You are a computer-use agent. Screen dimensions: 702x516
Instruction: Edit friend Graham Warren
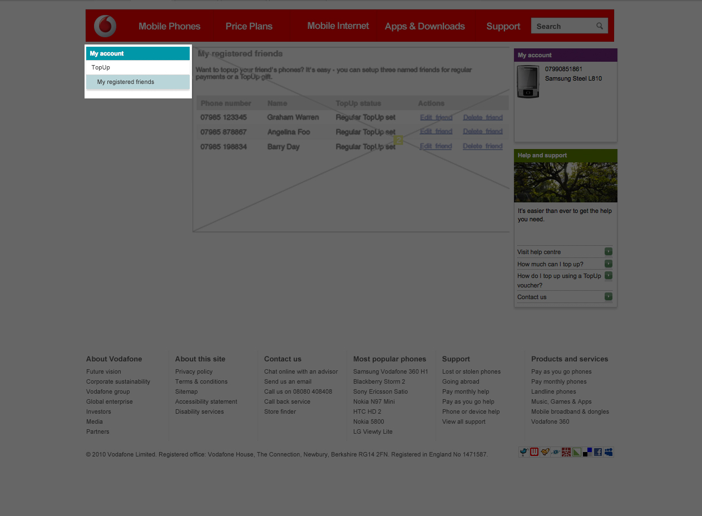(x=436, y=117)
